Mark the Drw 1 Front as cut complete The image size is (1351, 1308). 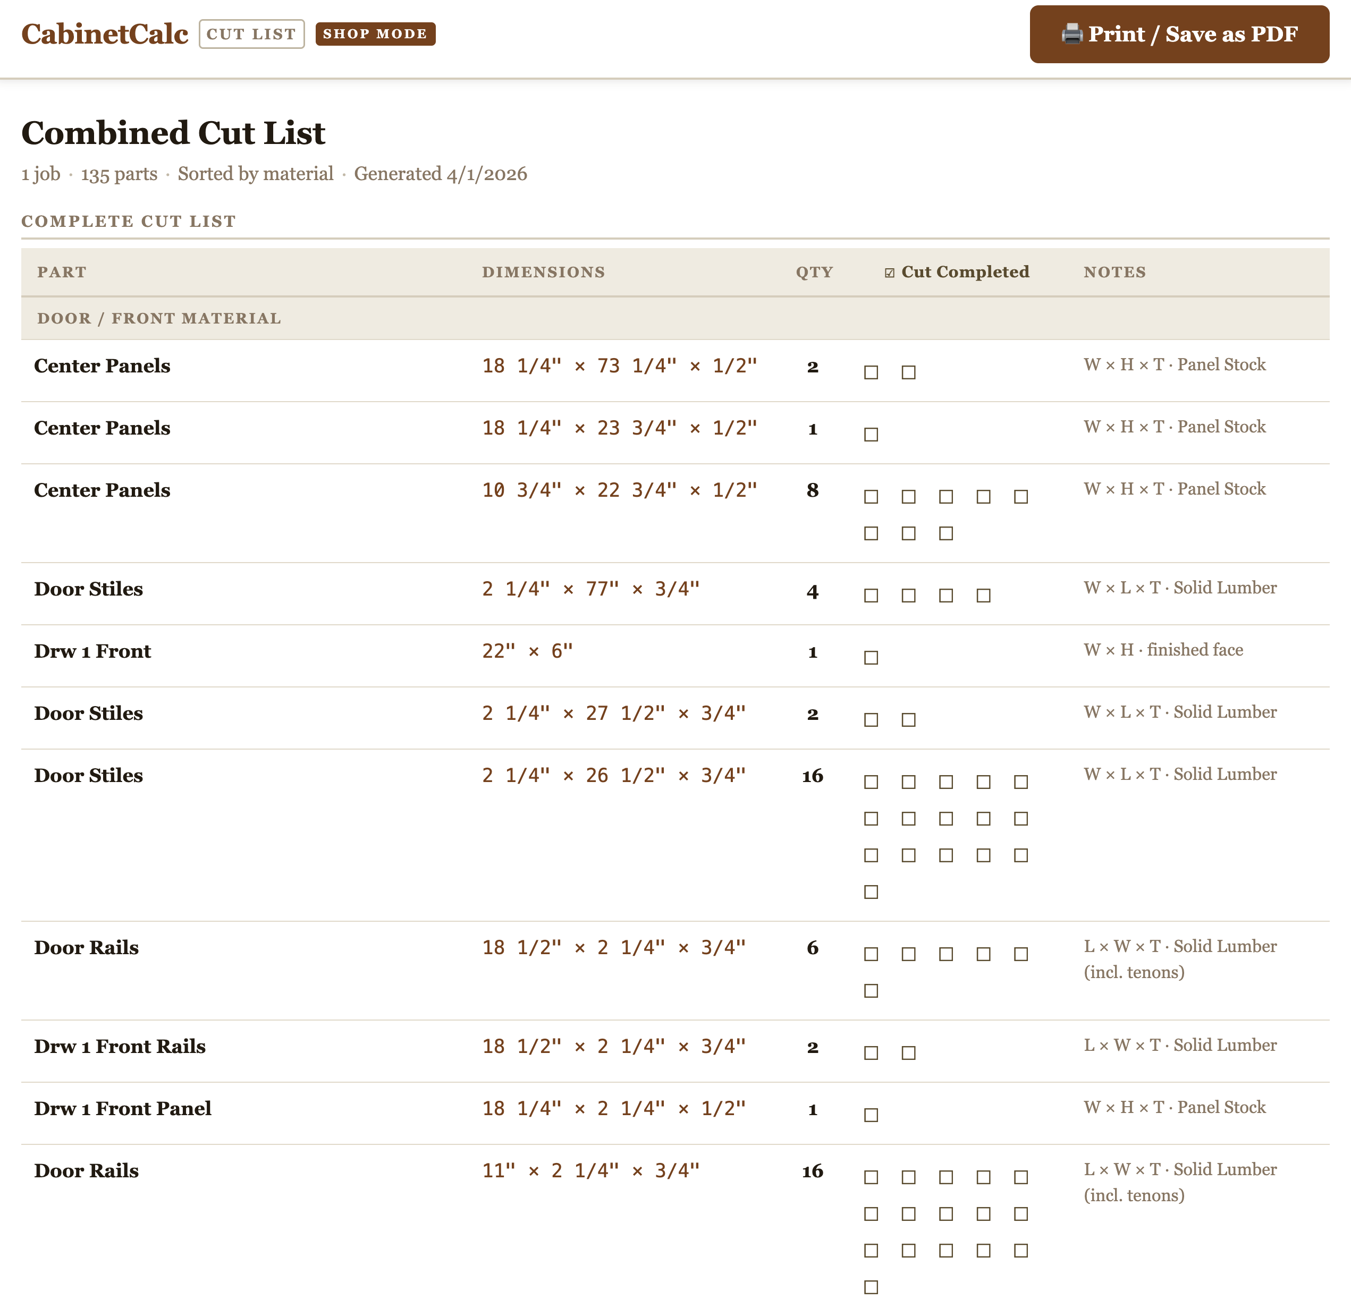pyautogui.click(x=871, y=657)
